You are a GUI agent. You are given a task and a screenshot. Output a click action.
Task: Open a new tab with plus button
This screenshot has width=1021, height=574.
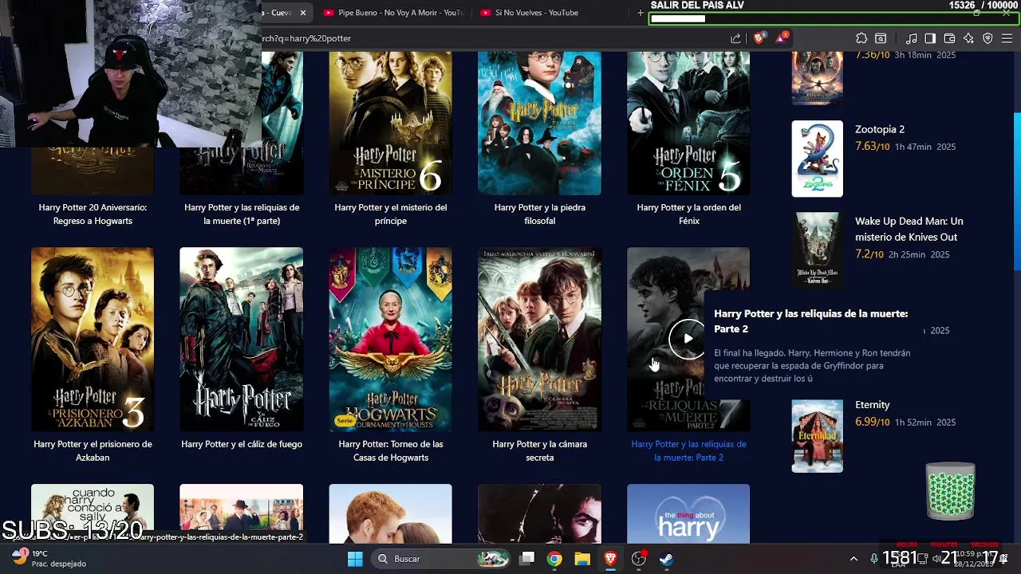(x=640, y=13)
